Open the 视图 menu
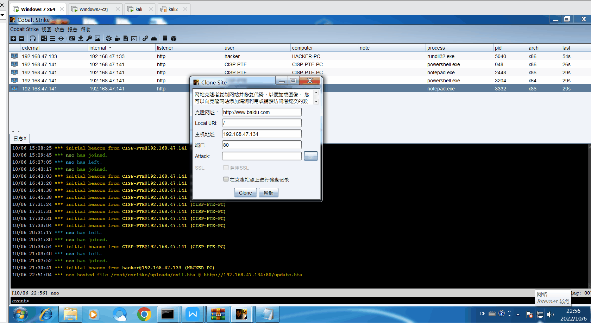The height and width of the screenshot is (323, 591). tap(46, 29)
